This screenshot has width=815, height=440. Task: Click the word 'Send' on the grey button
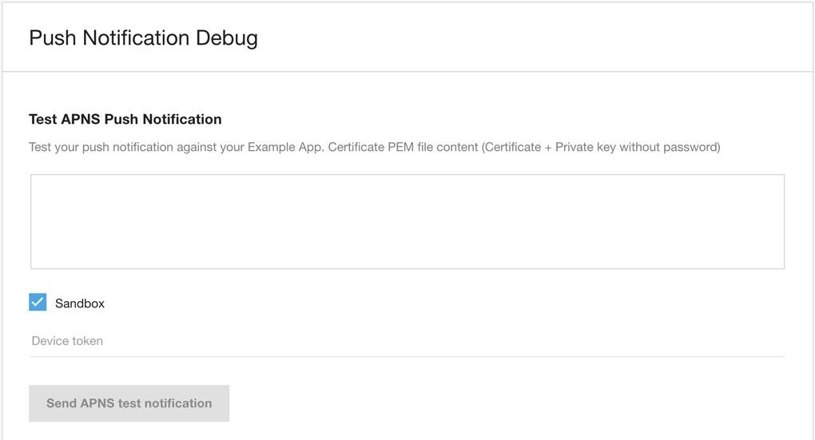tap(62, 403)
